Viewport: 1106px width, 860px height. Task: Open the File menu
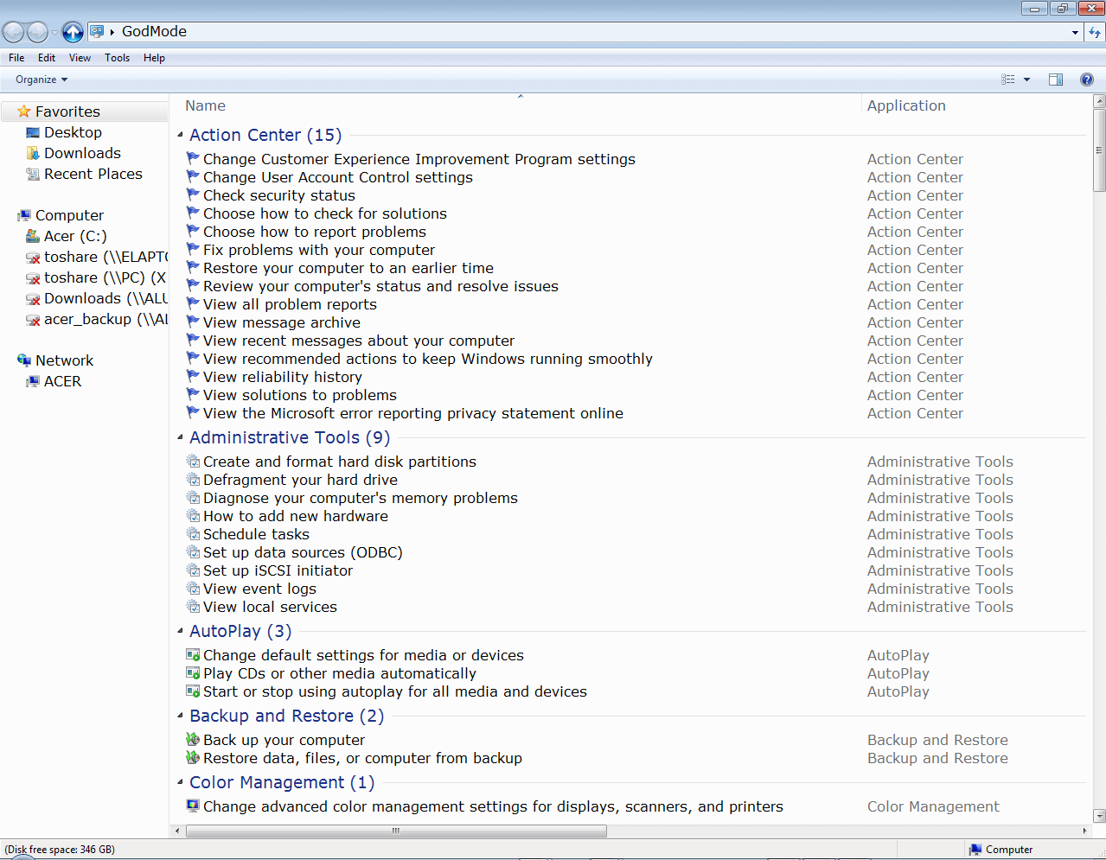pos(16,58)
